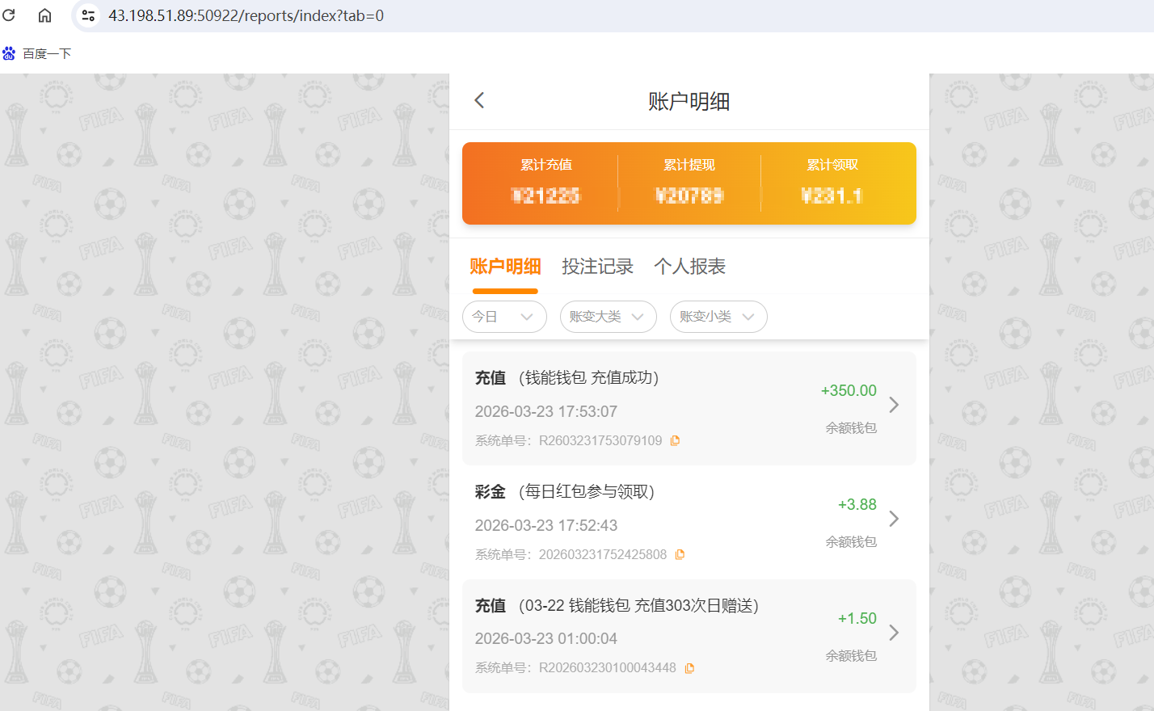Copy order number R202603230100043448
This screenshot has height=711, width=1154.
pos(689,668)
